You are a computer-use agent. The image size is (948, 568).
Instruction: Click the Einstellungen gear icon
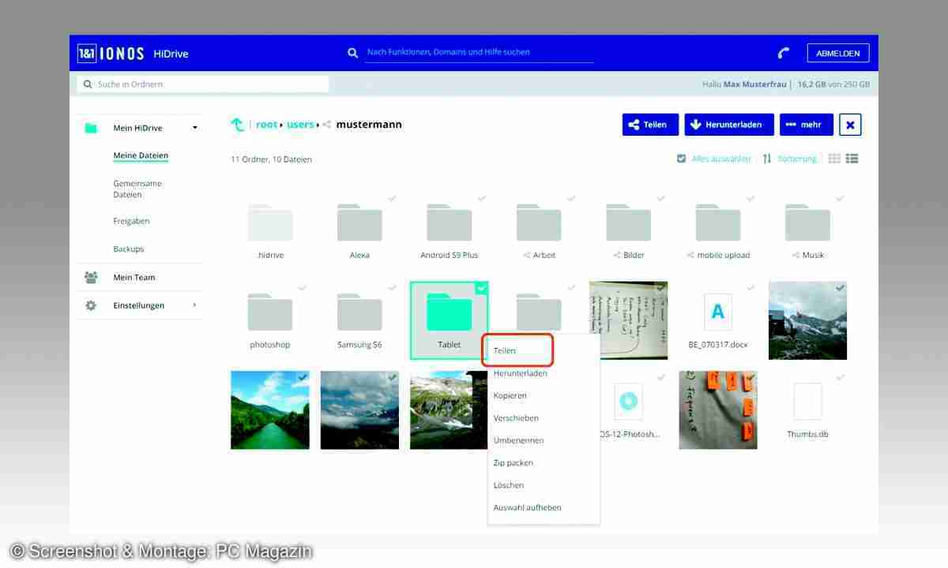coord(91,305)
